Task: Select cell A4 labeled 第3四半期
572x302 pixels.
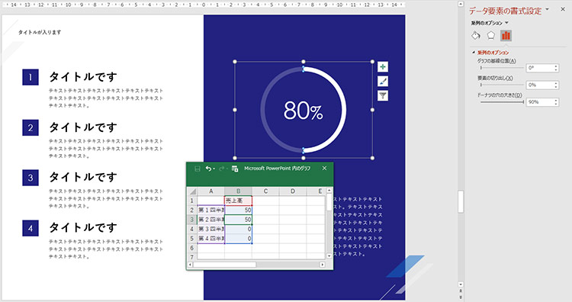Action: pos(210,229)
